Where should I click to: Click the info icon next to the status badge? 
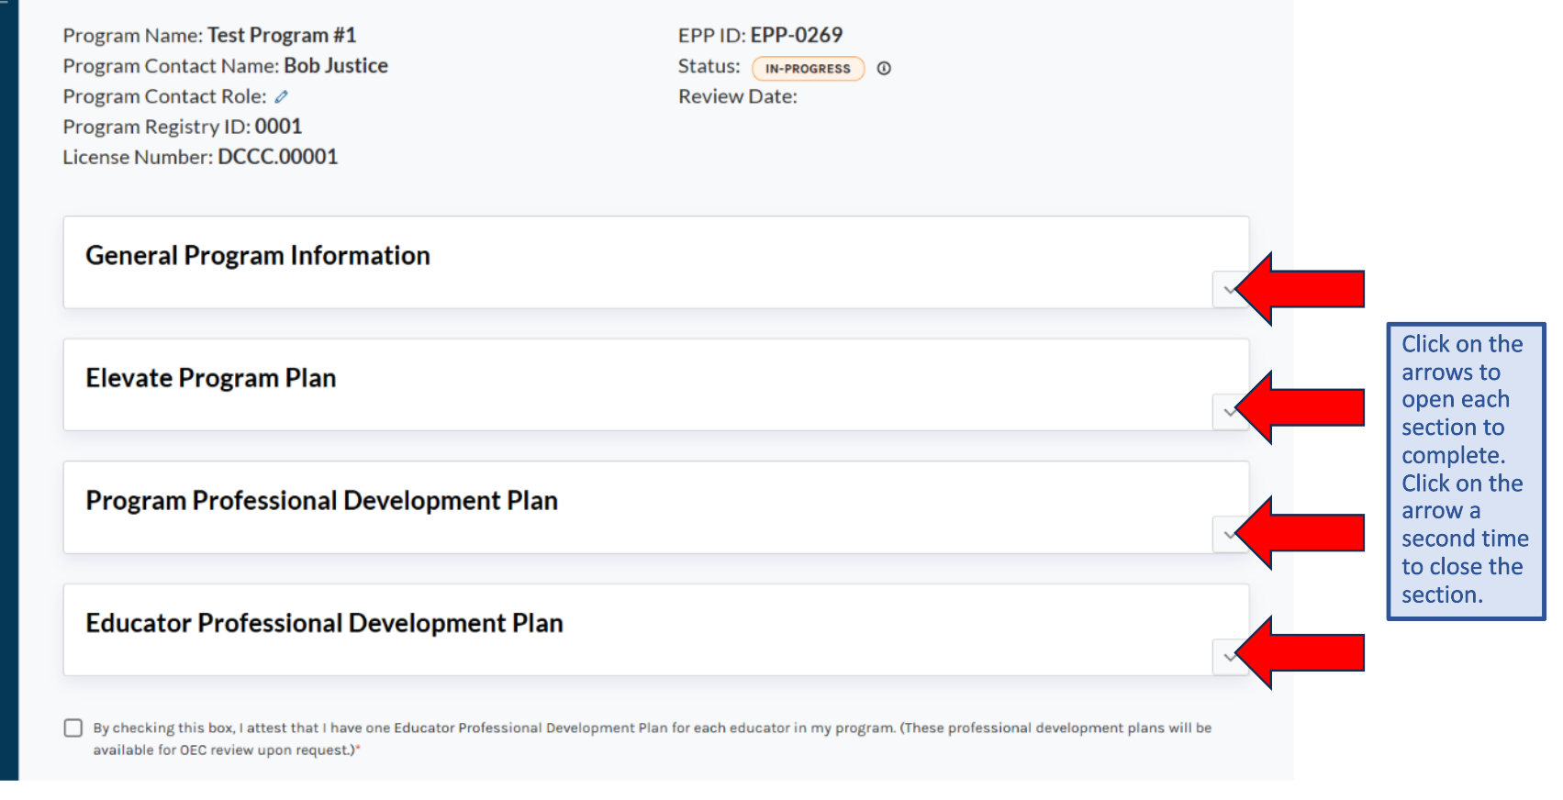point(884,68)
